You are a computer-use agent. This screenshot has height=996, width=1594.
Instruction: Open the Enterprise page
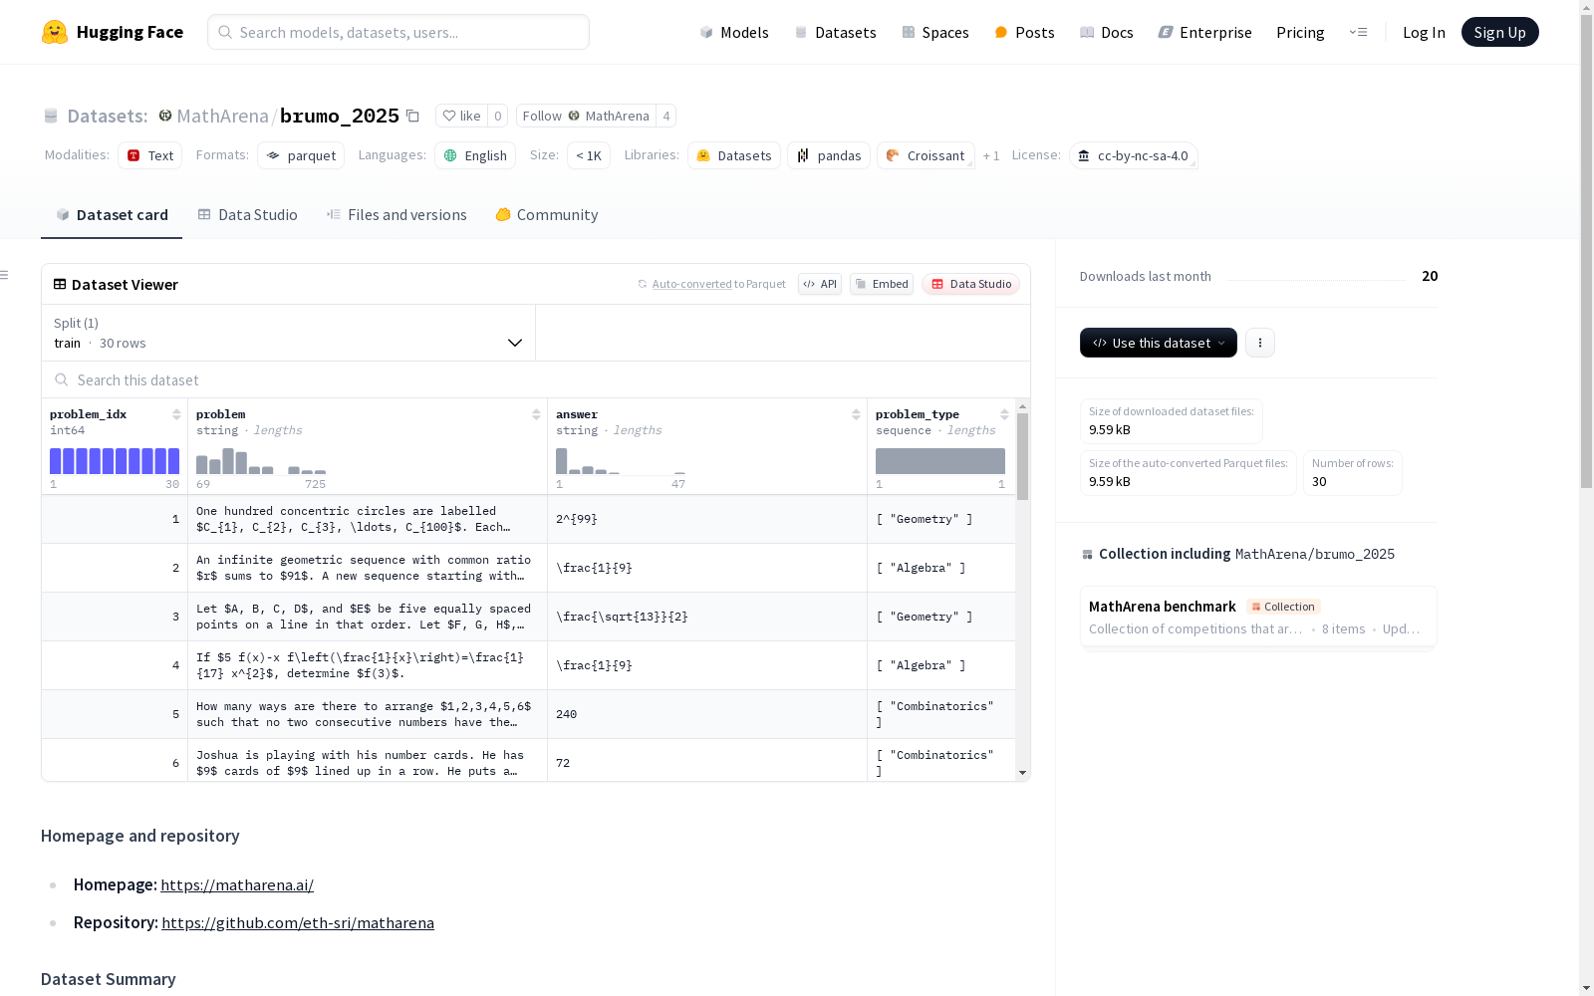pos(1204,32)
